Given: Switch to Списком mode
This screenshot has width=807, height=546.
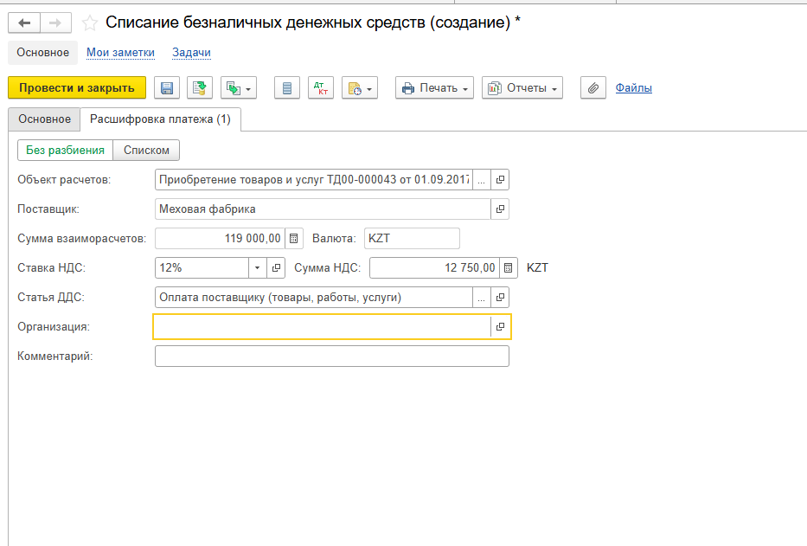Looking at the screenshot, I should 146,150.
